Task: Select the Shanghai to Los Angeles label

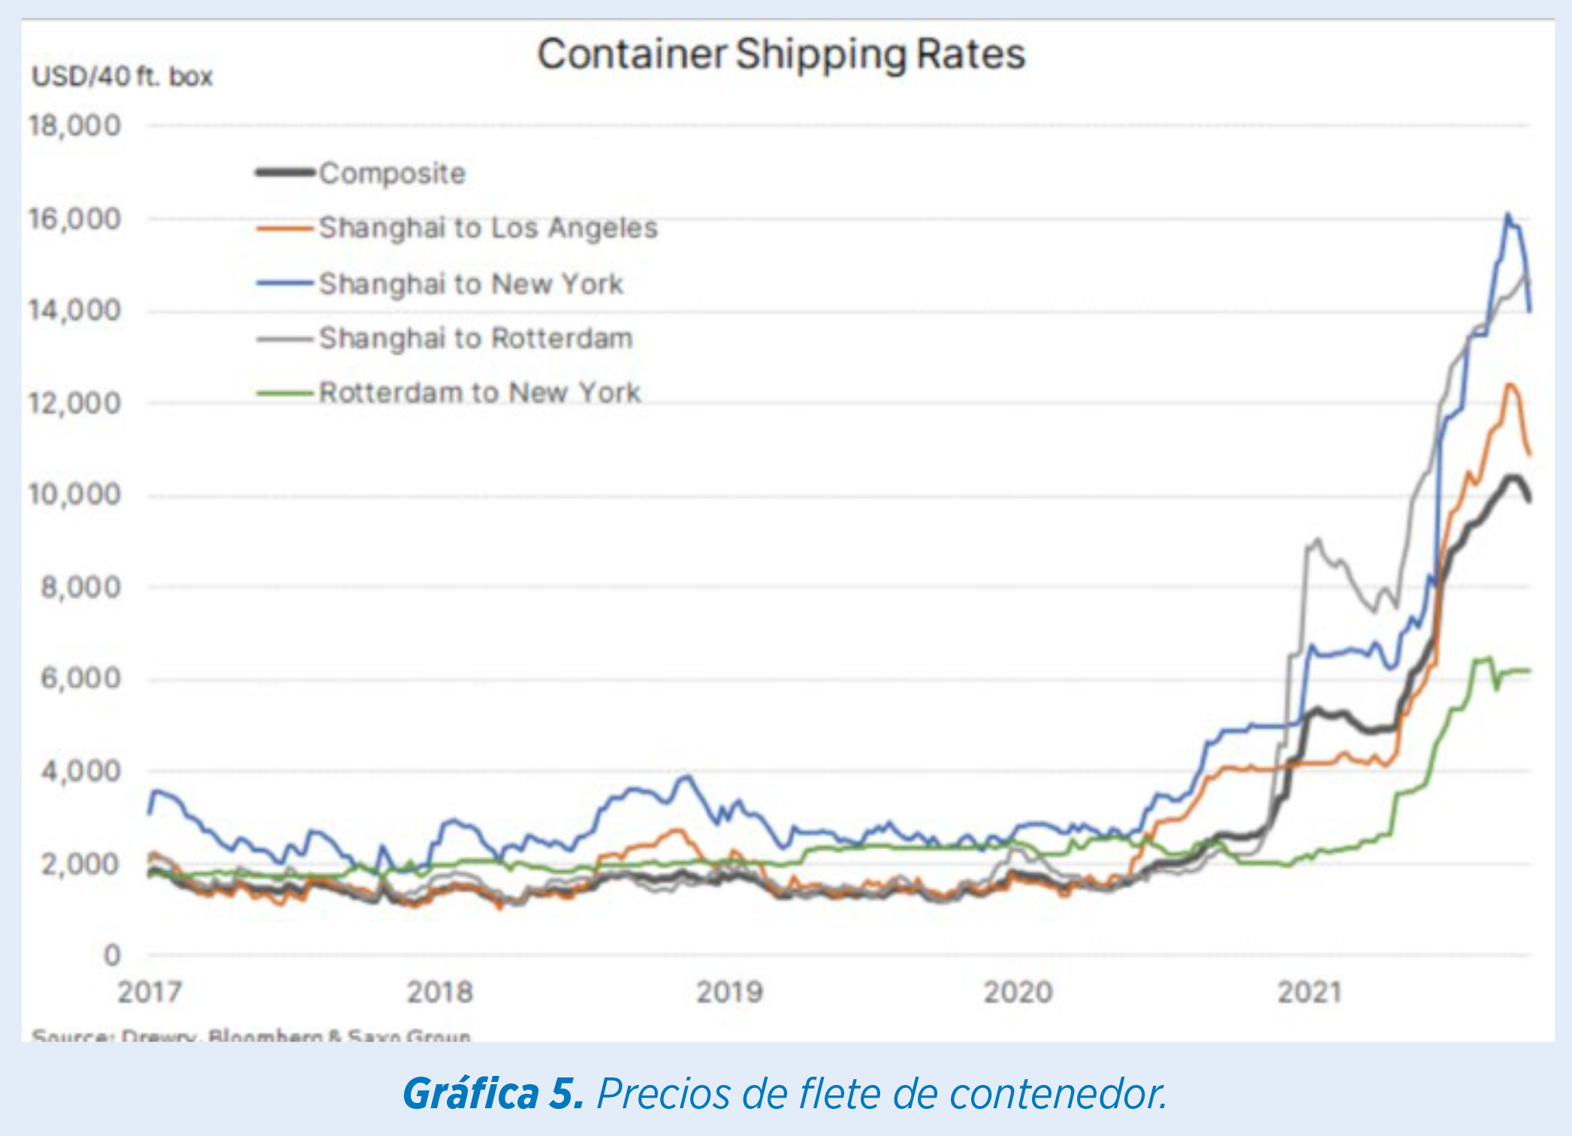Action: coord(488,228)
